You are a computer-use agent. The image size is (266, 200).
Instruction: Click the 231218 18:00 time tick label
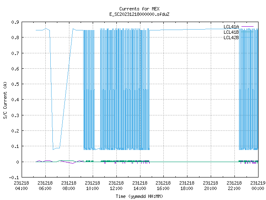point(187,186)
